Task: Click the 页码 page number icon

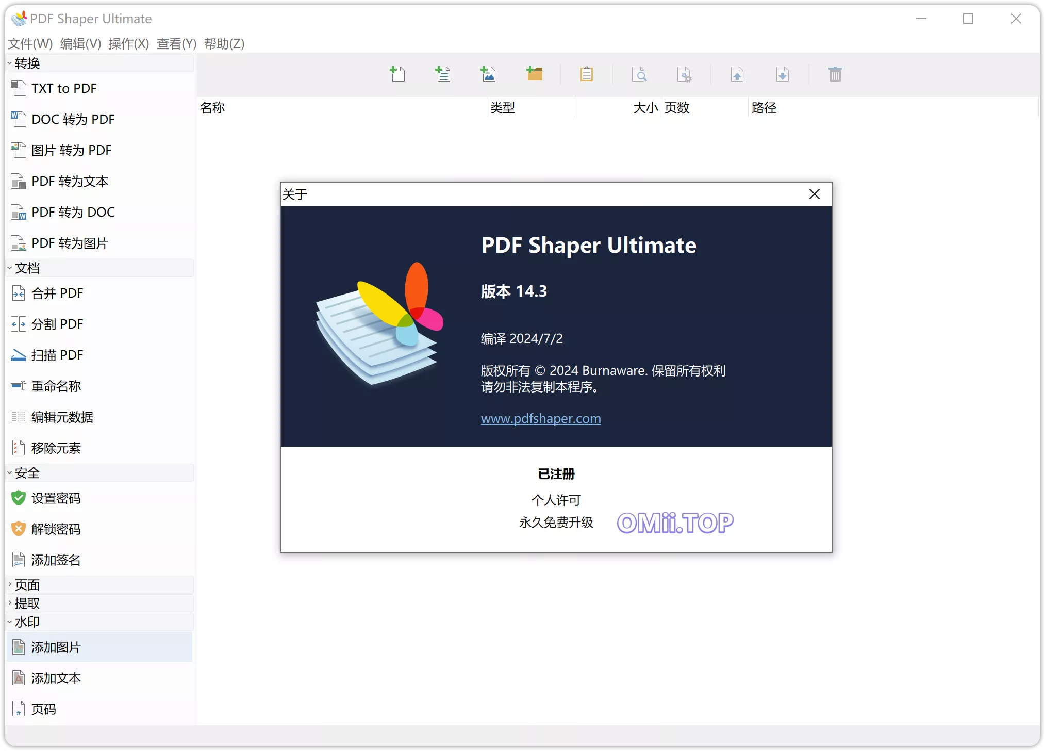Action: [x=19, y=709]
